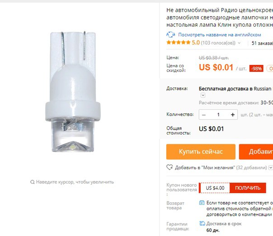273x236 pixels.
Task: Open "Посмотреть название на английском" link
Action: (x=219, y=35)
